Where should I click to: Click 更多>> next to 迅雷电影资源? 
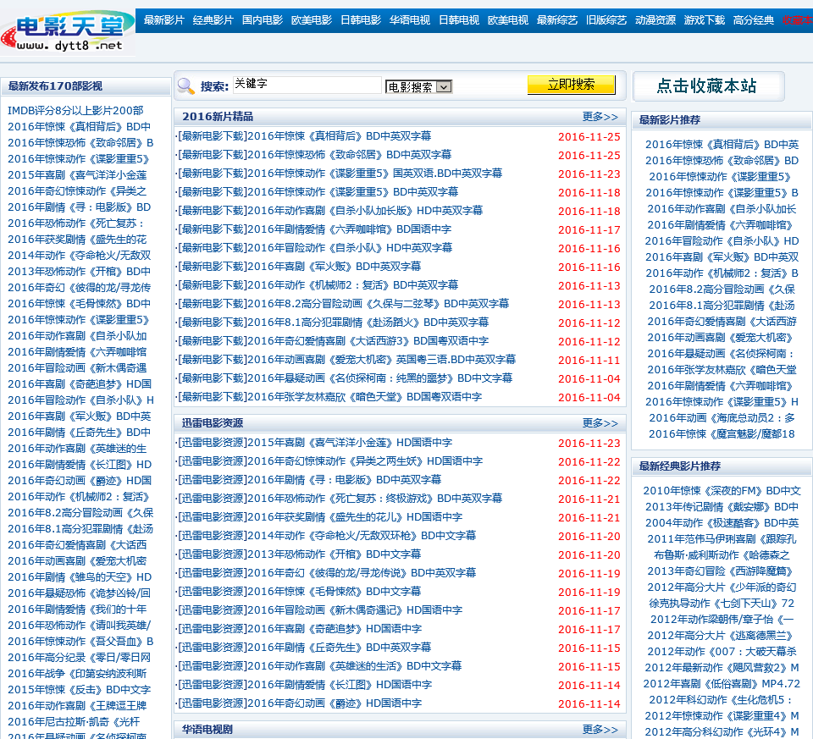click(x=600, y=423)
